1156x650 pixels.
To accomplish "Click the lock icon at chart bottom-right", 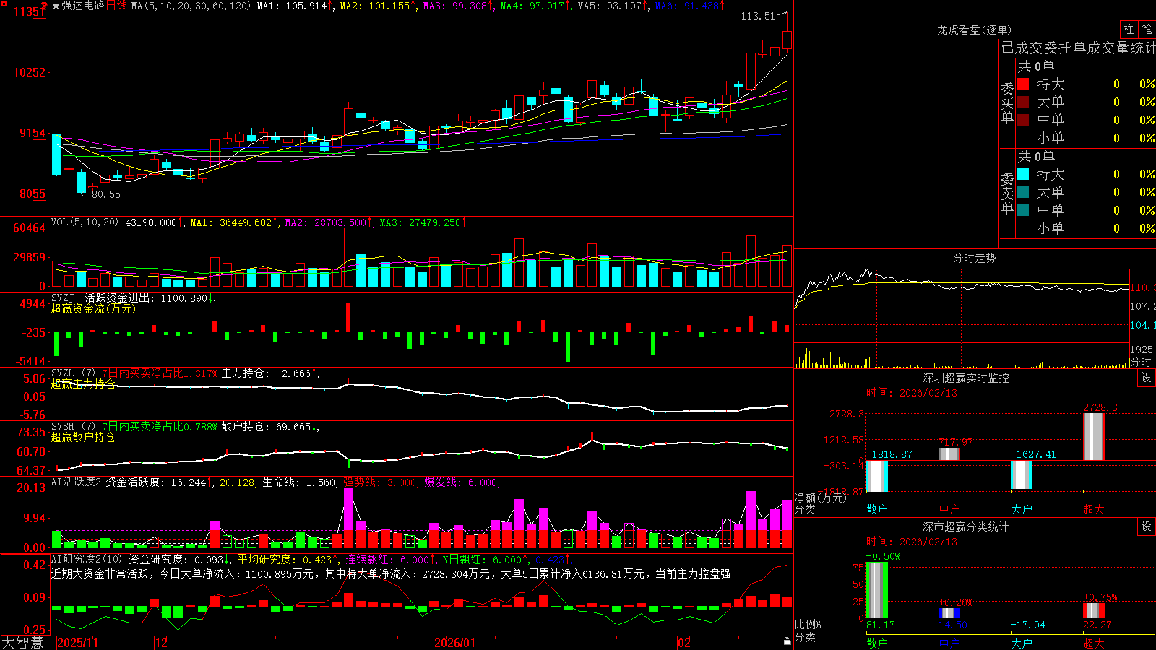I will [788, 641].
